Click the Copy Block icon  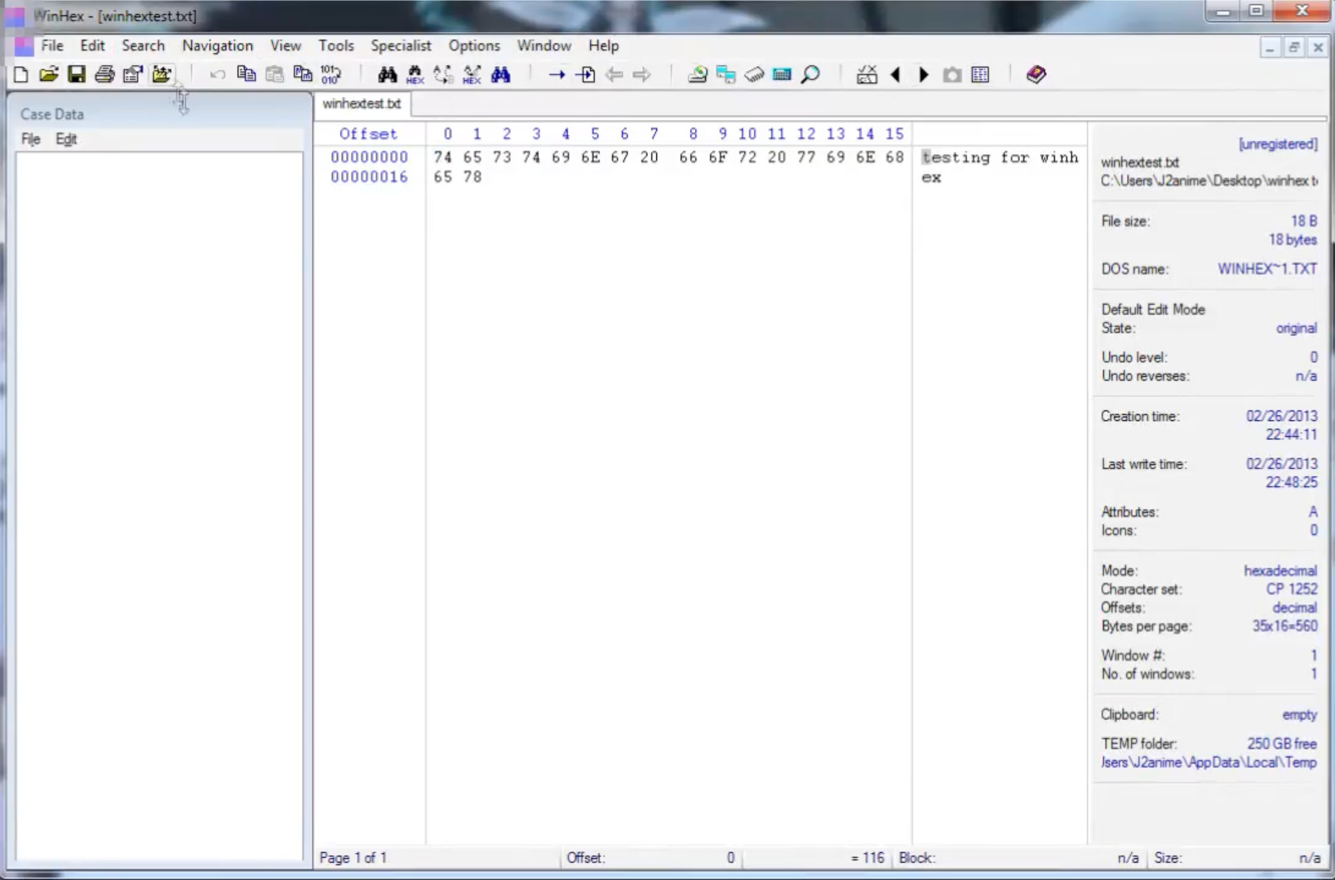tap(246, 75)
